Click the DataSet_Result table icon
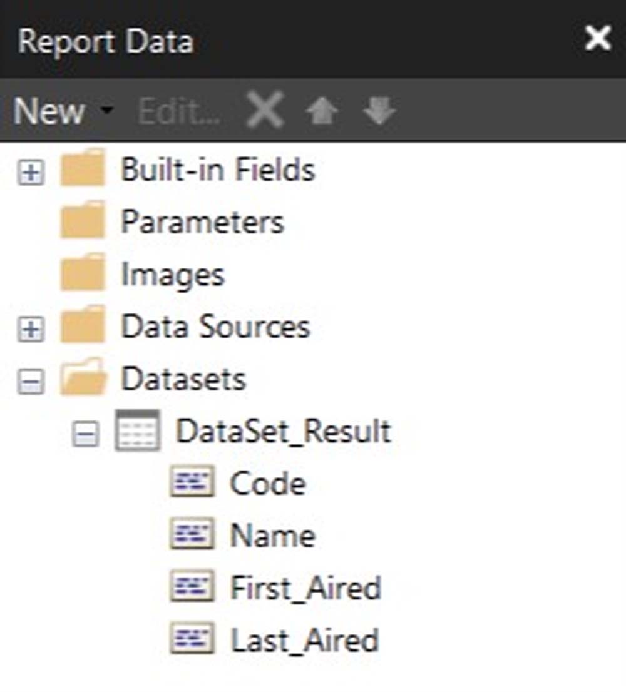626x692 pixels. tap(138, 431)
